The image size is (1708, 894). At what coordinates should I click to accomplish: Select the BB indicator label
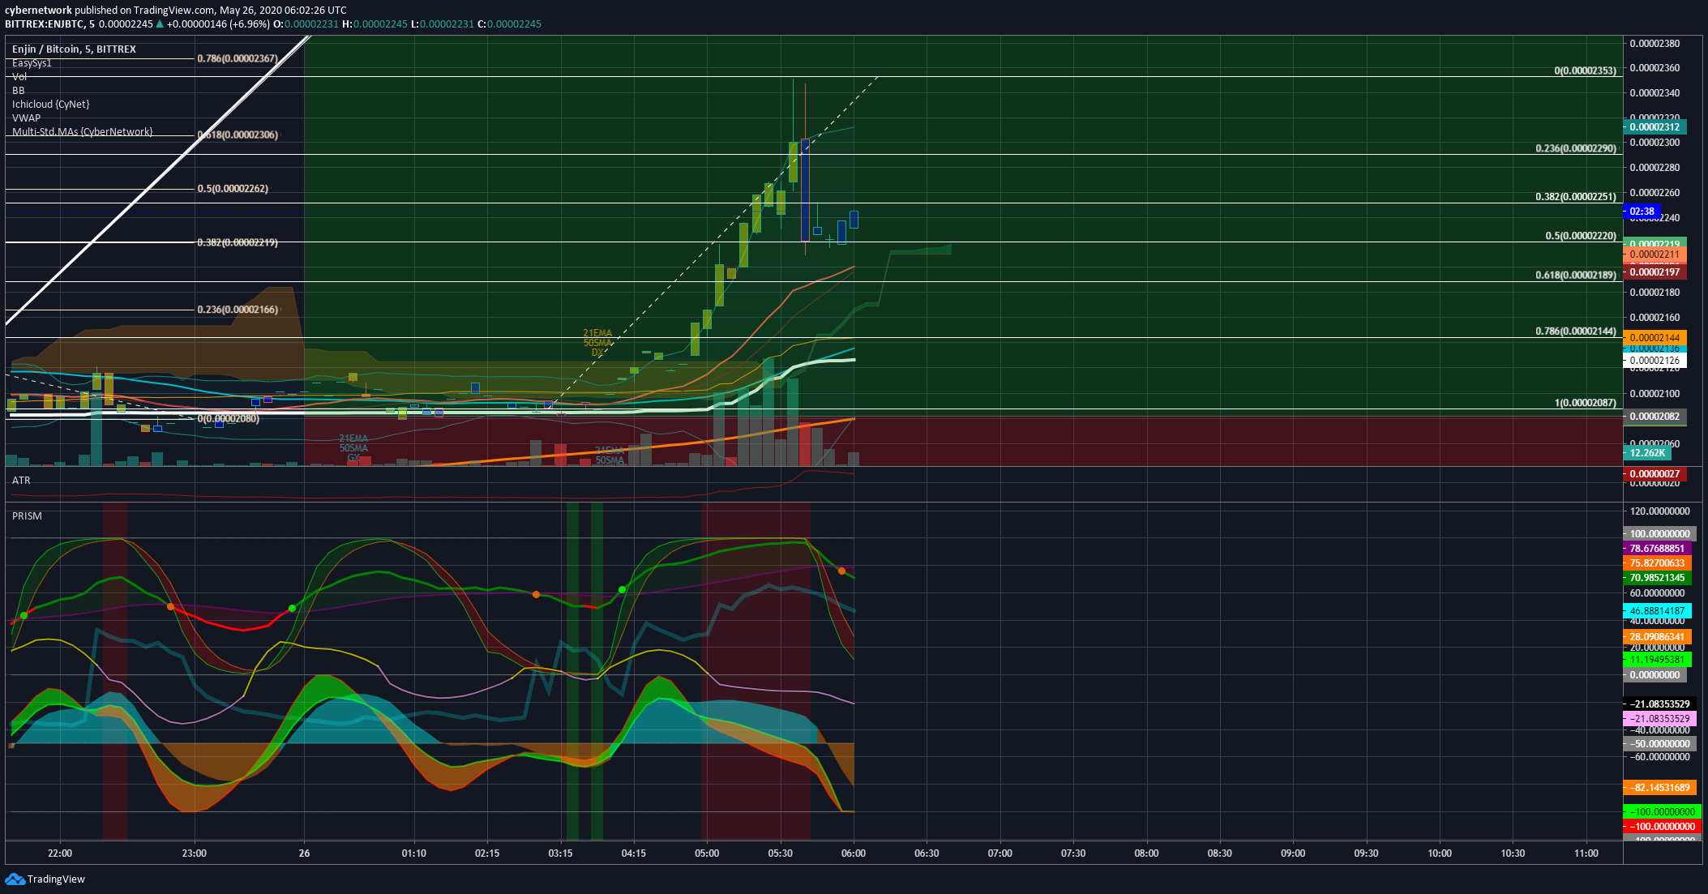tap(19, 91)
